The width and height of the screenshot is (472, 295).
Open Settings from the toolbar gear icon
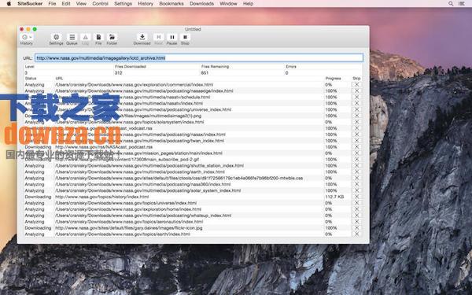[57, 37]
